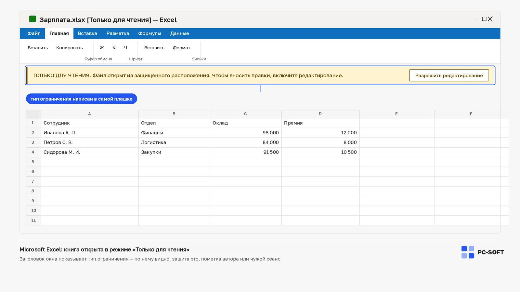Click the bonus value 12 000
Image resolution: width=520 pixels, height=292 pixels.
tap(320, 133)
